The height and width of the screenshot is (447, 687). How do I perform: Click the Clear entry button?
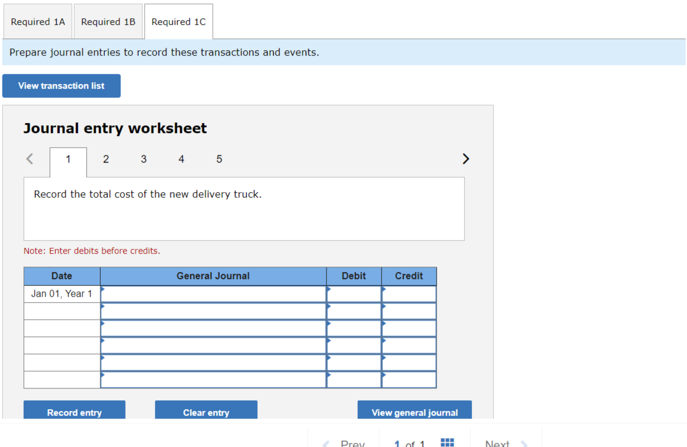[x=206, y=412]
